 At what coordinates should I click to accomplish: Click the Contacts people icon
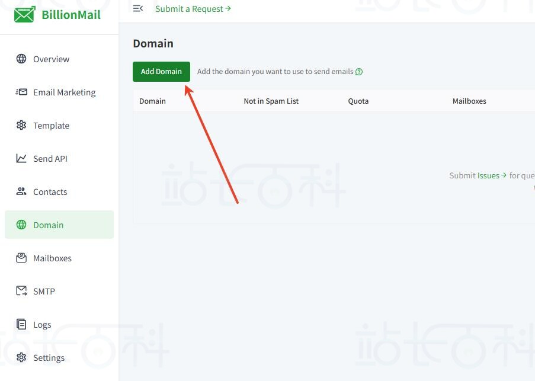[21, 191]
